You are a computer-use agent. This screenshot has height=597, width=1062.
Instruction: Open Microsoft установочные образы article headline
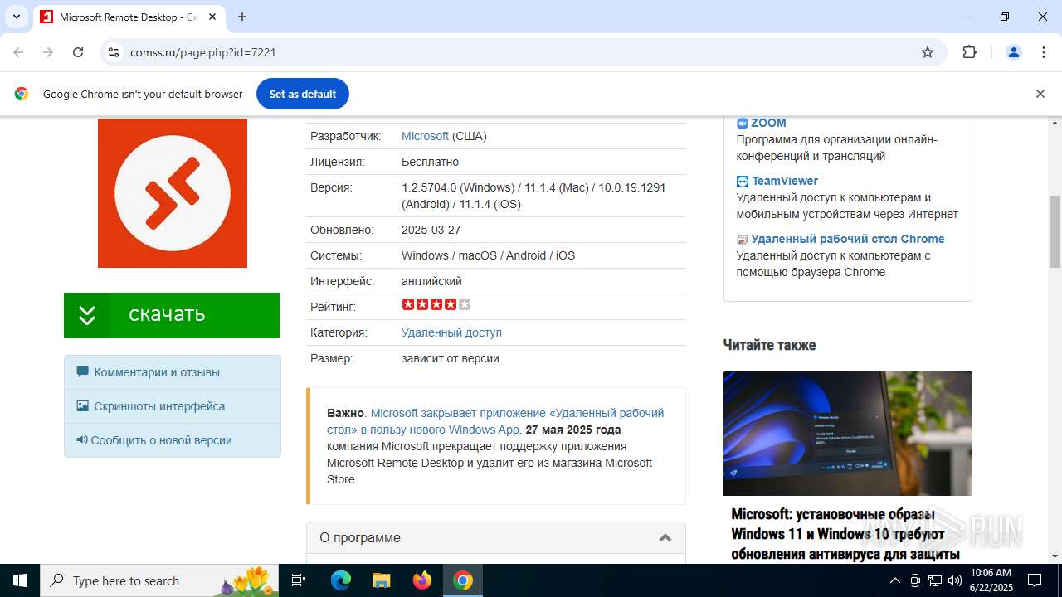[845, 534]
